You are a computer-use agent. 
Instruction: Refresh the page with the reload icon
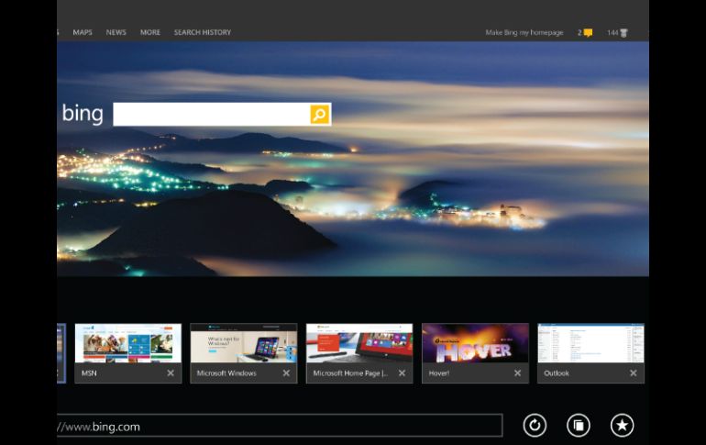point(535,425)
